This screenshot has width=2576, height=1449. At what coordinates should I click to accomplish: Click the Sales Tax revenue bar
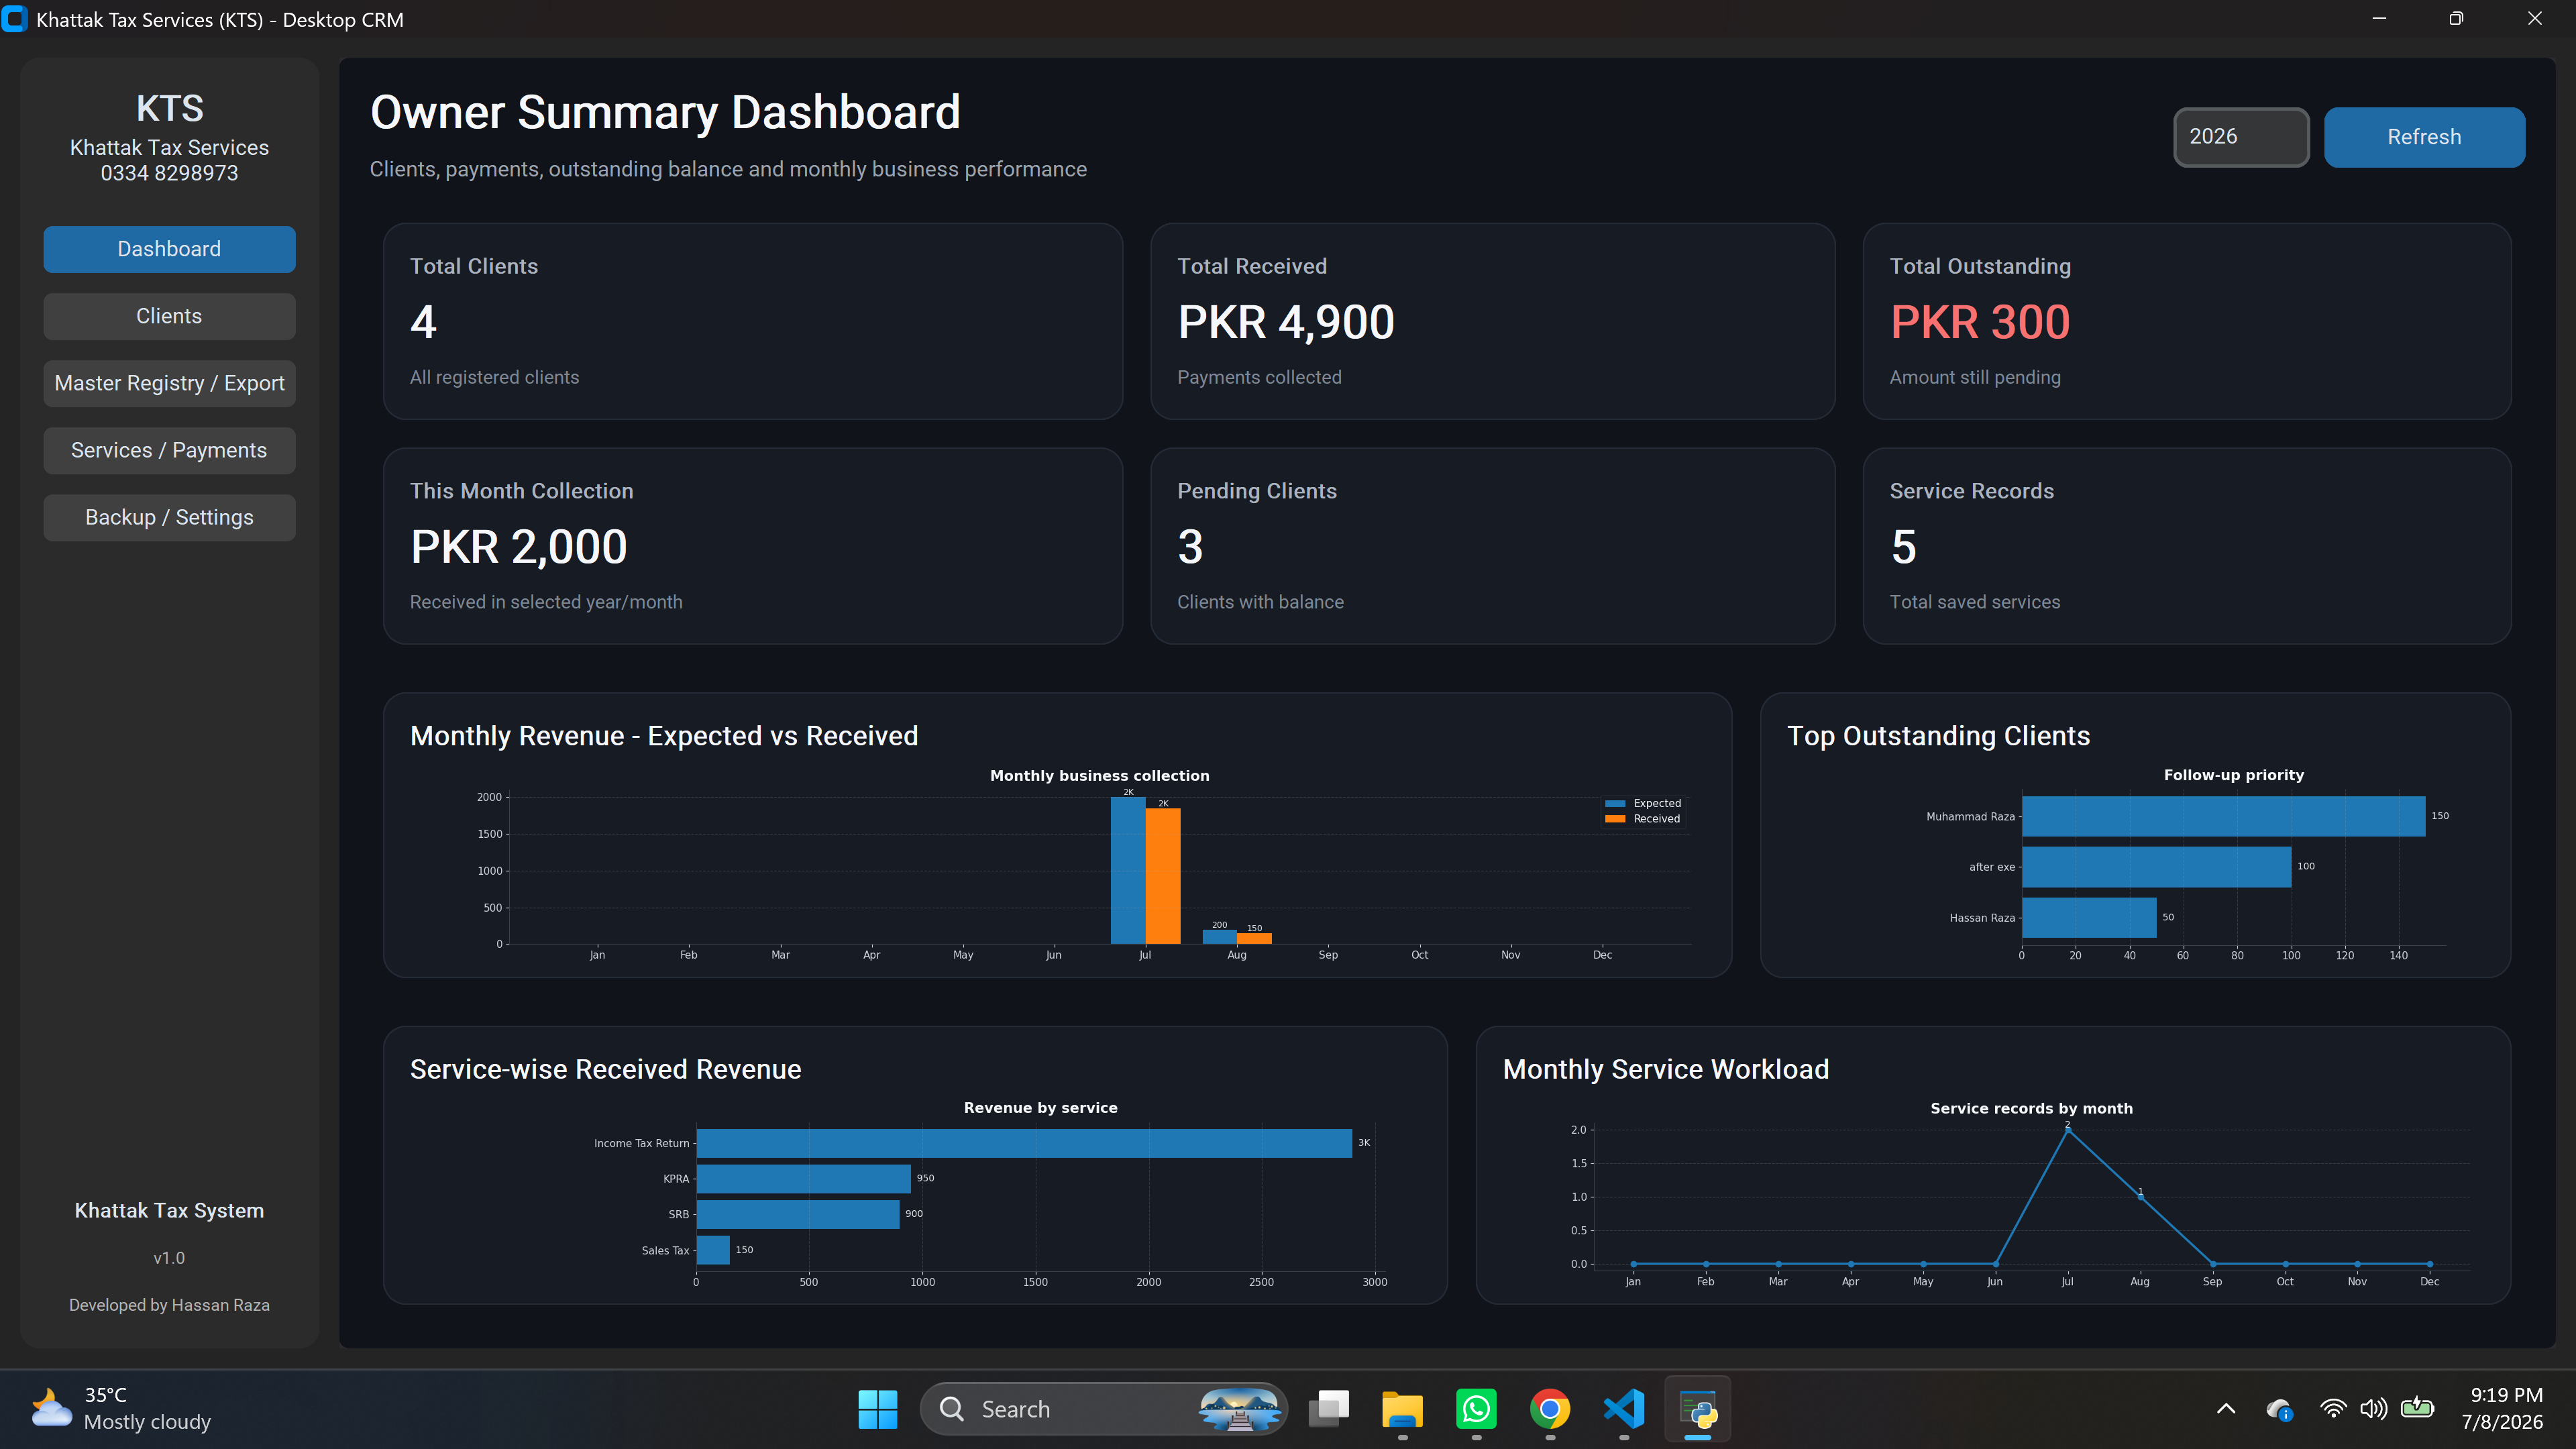click(x=713, y=1250)
